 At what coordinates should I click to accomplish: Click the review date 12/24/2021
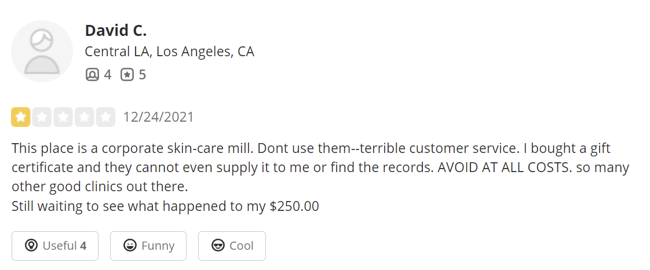point(158,118)
